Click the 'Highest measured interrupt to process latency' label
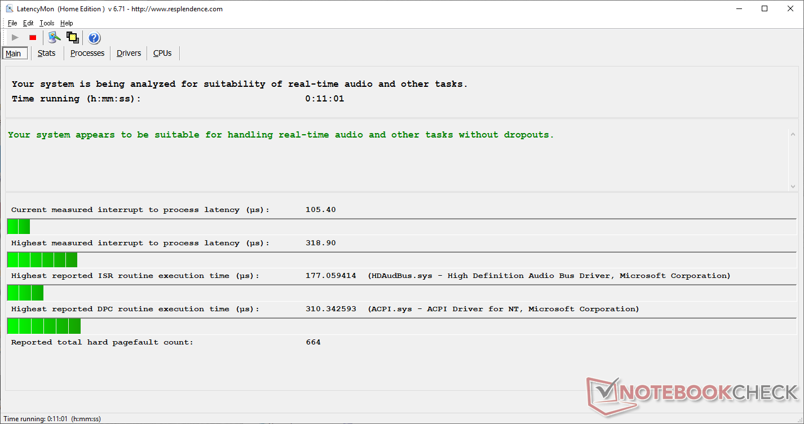The image size is (804, 424). click(x=140, y=243)
